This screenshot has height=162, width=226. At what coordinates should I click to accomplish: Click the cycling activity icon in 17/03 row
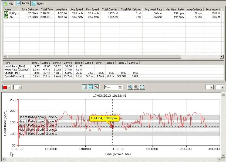click(6, 13)
